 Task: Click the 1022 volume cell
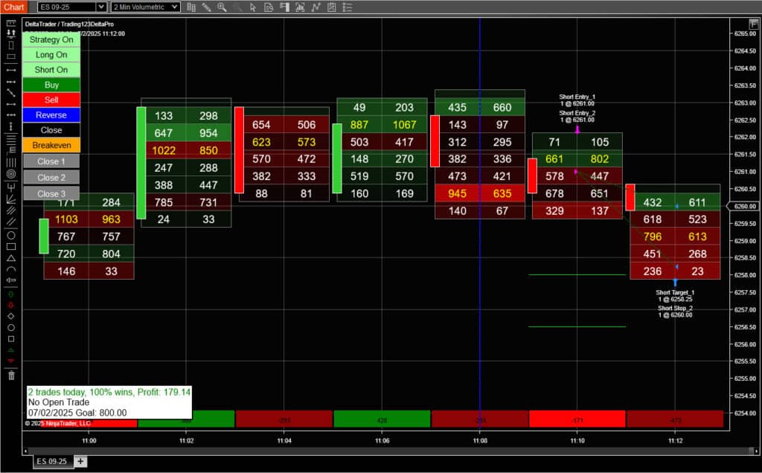[x=163, y=150]
